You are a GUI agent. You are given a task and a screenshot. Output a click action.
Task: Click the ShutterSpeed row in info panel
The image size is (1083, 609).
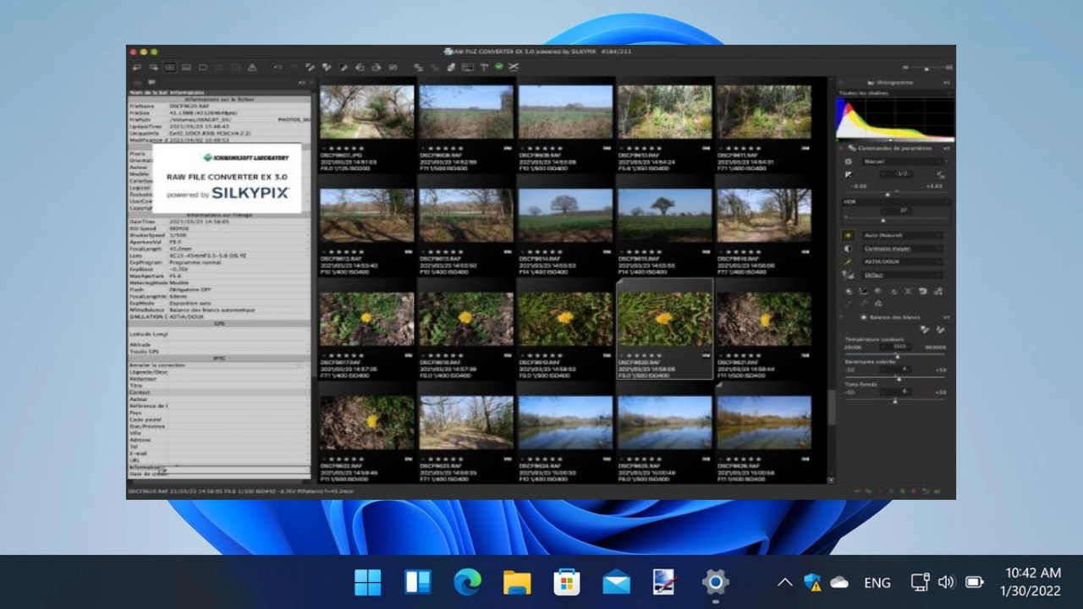[220, 235]
